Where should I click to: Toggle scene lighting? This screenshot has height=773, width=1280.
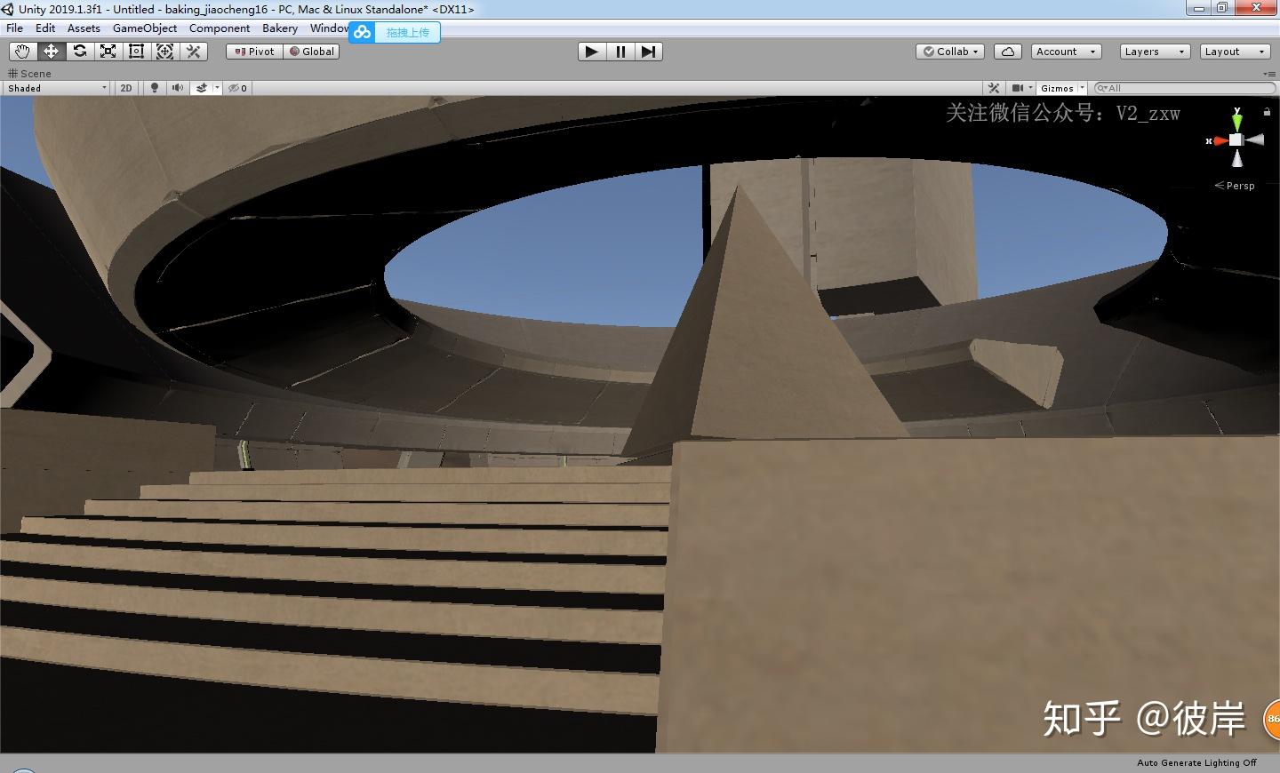[x=155, y=88]
